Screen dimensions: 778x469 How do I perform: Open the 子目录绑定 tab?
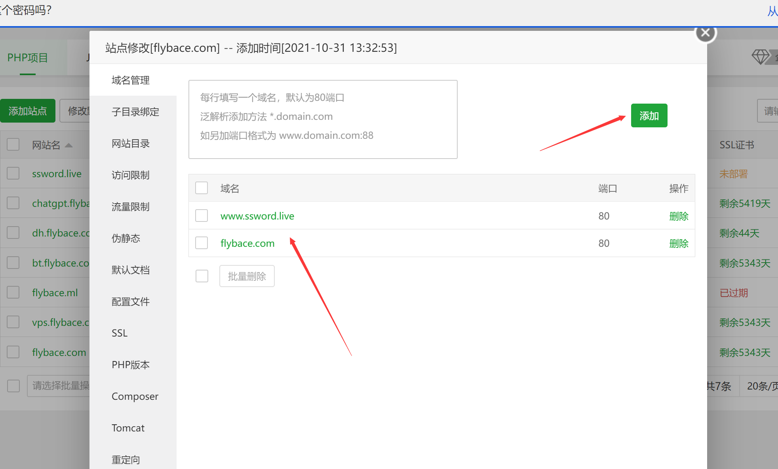point(135,112)
